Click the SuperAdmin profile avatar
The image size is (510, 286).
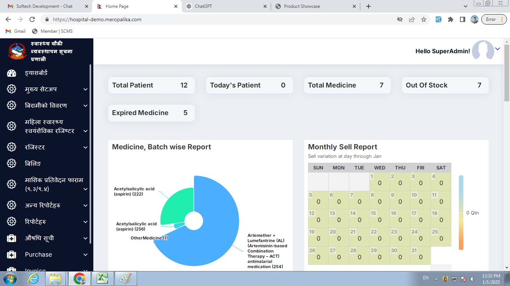click(x=483, y=51)
